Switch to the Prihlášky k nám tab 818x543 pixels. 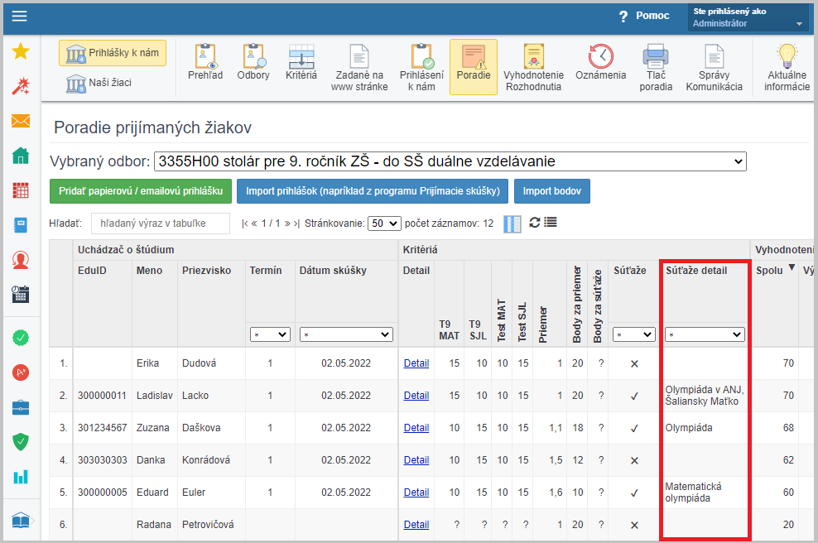[113, 53]
